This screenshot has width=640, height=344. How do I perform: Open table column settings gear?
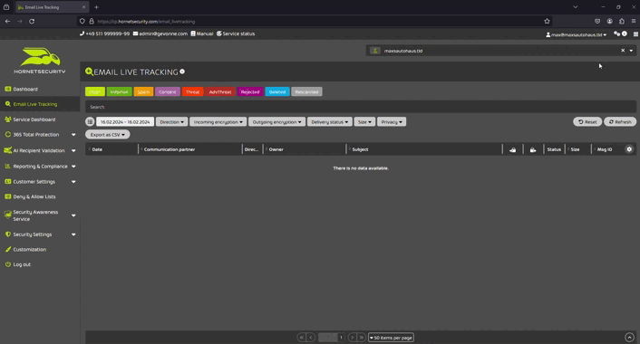(x=629, y=149)
